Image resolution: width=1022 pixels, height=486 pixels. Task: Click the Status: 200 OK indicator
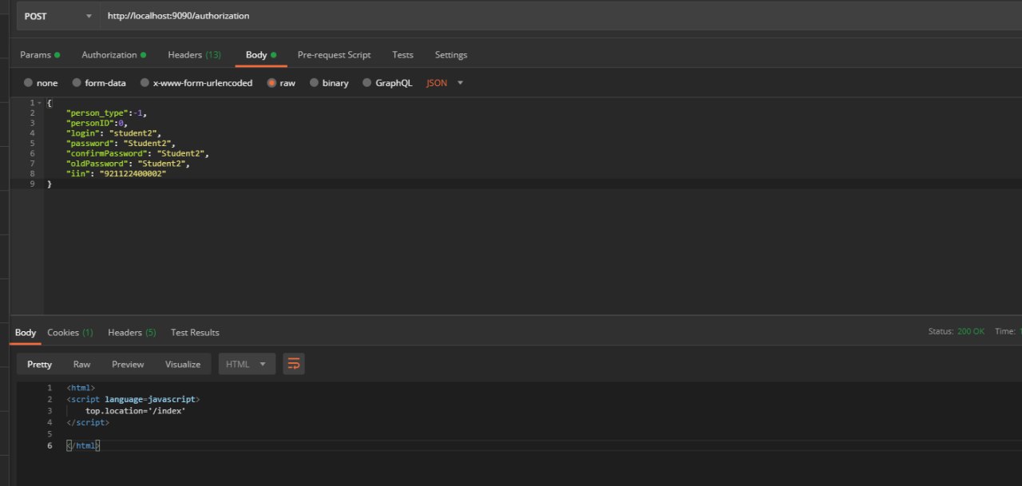pyautogui.click(x=957, y=332)
